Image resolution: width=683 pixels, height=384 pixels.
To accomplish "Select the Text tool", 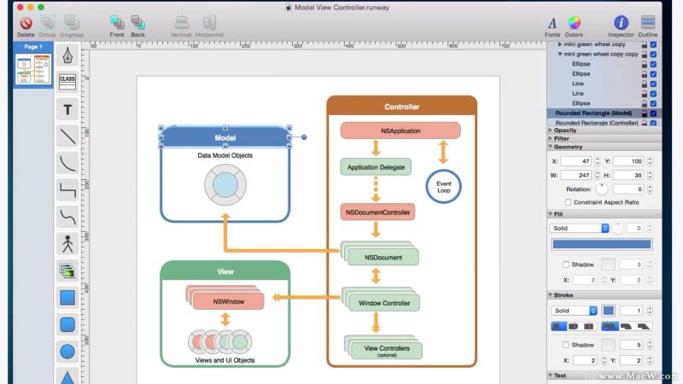I will pyautogui.click(x=67, y=109).
